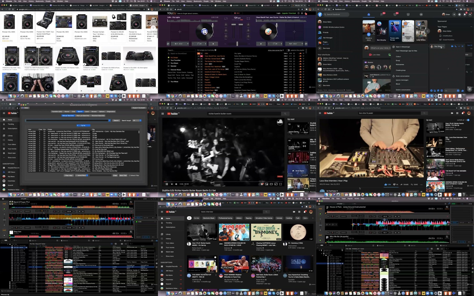Viewport: 474px width, 296px height.
Task: Click Support Soulseek! button
Action: (x=139, y=108)
